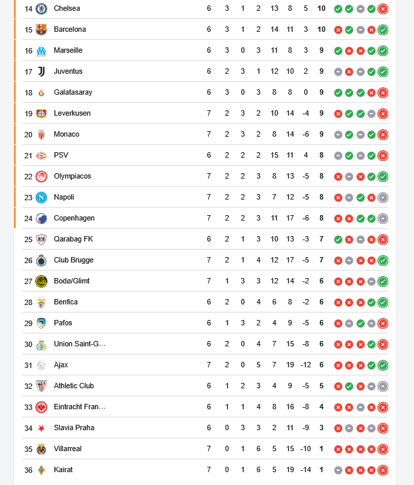The height and width of the screenshot is (485, 414).
Task: Open Ajax through its crest icon
Action: click(x=41, y=365)
